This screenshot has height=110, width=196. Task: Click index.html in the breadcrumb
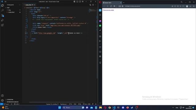coord(29,8)
